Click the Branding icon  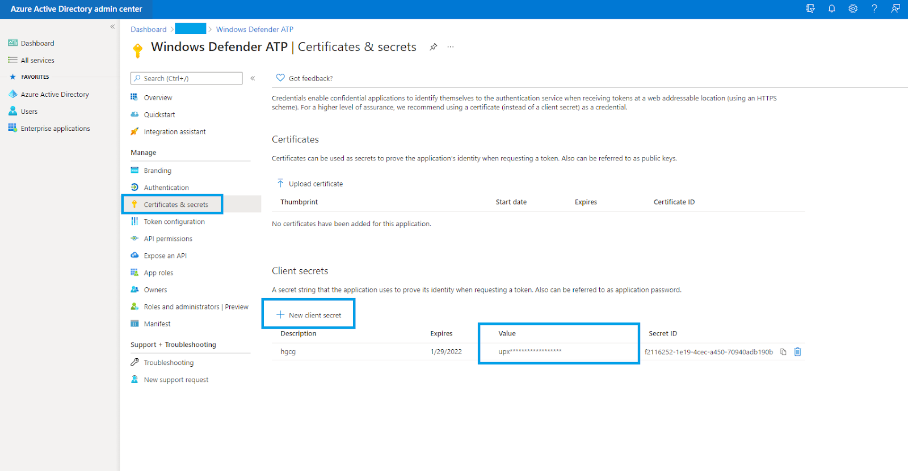coord(134,170)
